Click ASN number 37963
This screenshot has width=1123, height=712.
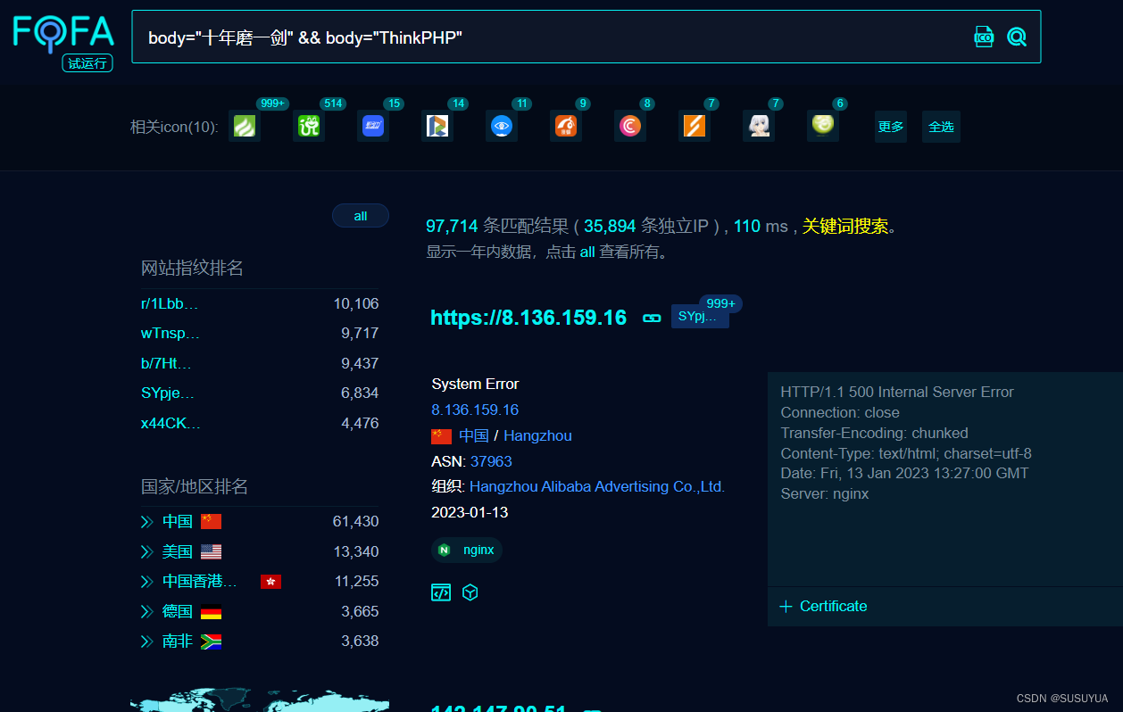pyautogui.click(x=491, y=461)
